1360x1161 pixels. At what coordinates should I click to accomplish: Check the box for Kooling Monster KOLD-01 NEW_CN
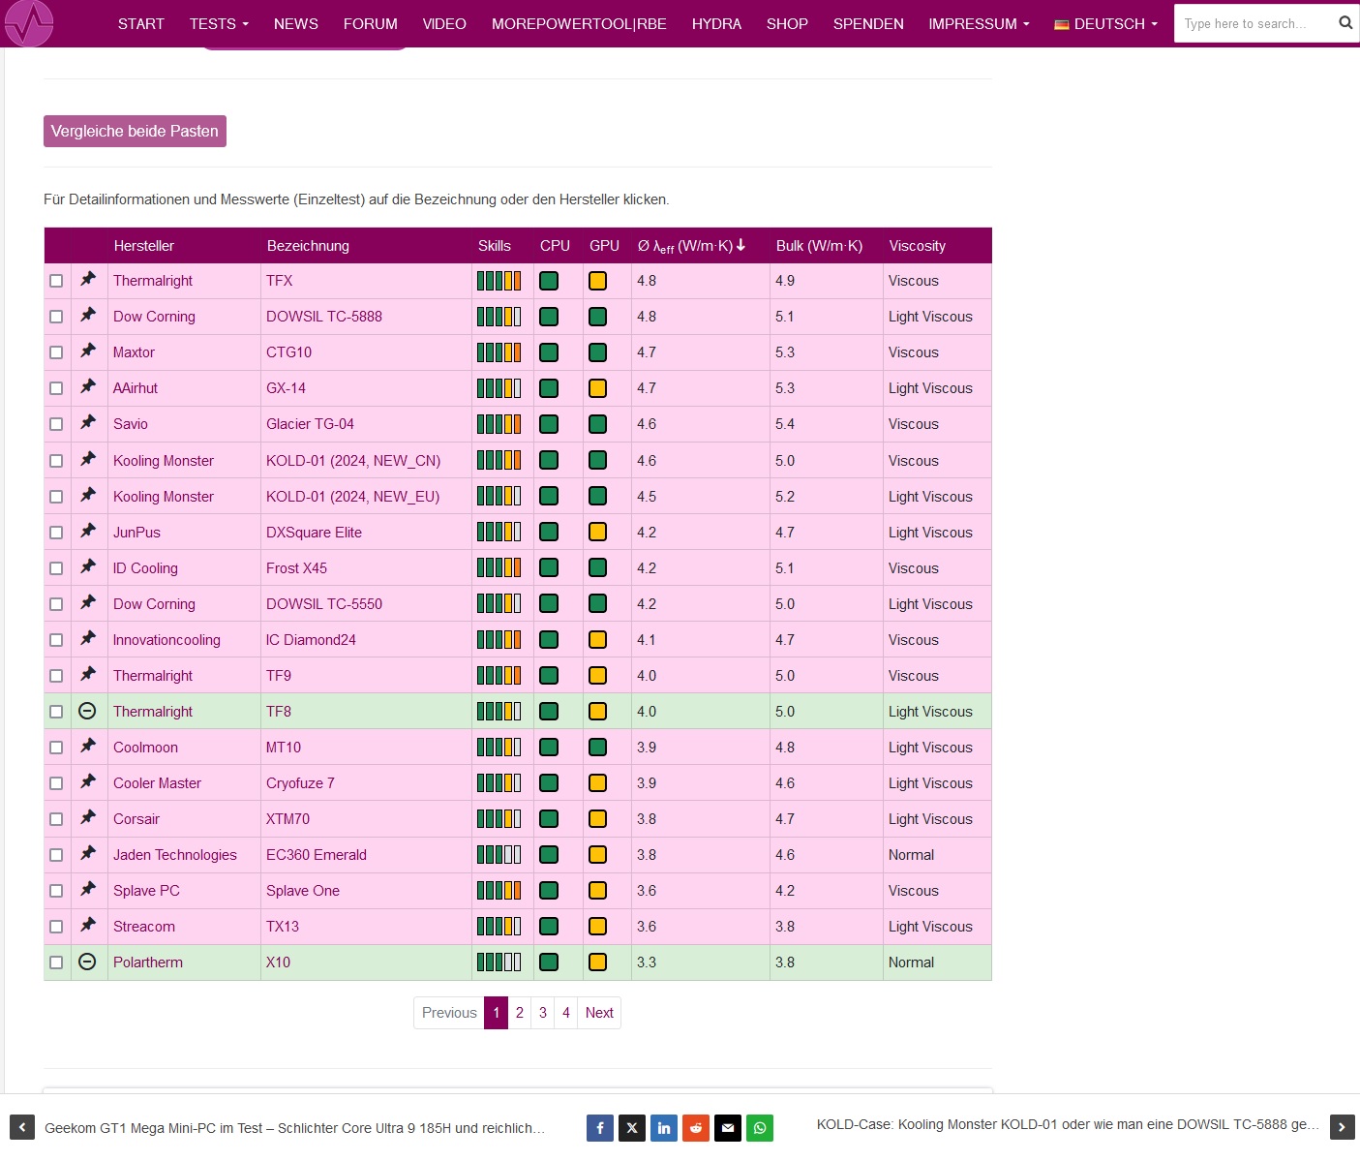click(x=56, y=461)
